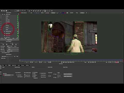
Task: Toggle the Scale motion checkbox
Action: [x=33, y=74]
